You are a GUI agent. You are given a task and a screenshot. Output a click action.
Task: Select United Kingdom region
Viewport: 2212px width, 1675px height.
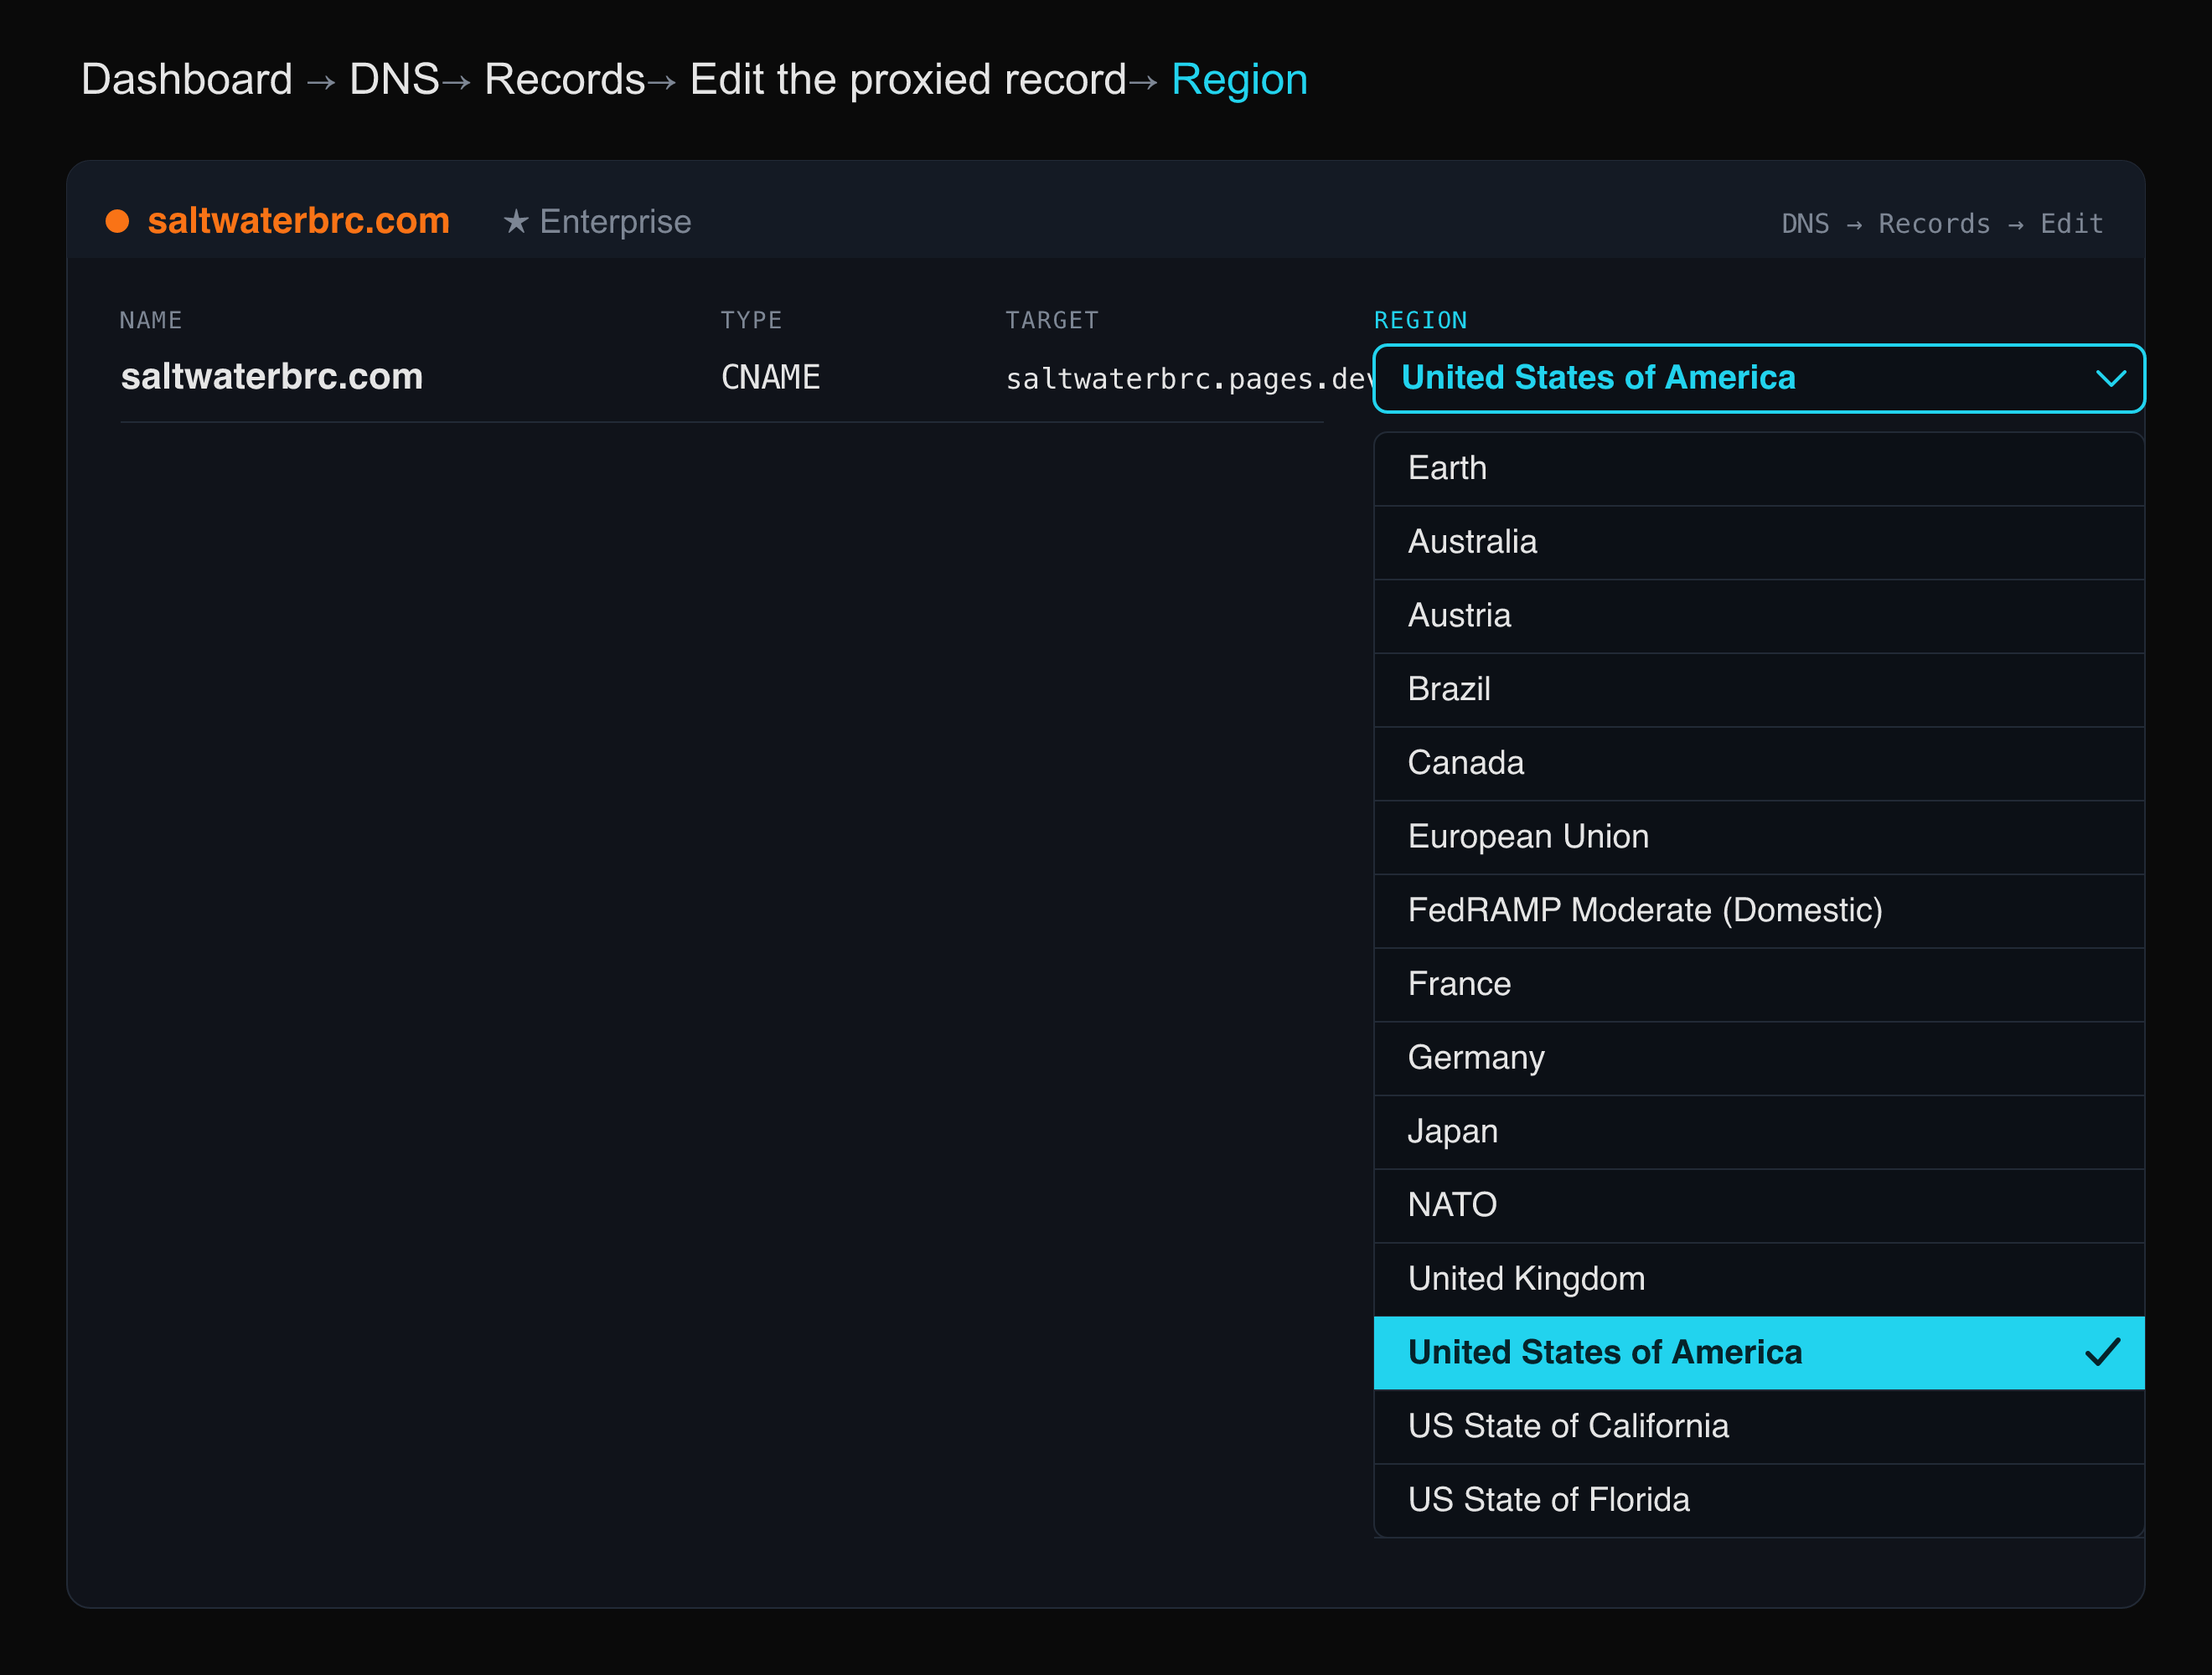pyautogui.click(x=1758, y=1281)
